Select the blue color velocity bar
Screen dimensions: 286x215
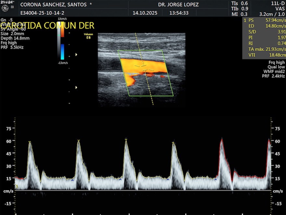(x=62, y=51)
